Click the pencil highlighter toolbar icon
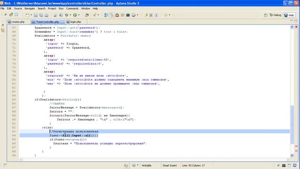The width and height of the screenshot is (300, 169). coord(95,15)
